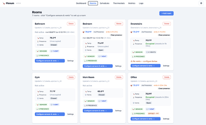Click the target temperature icon in Downstairs card

[131, 32]
